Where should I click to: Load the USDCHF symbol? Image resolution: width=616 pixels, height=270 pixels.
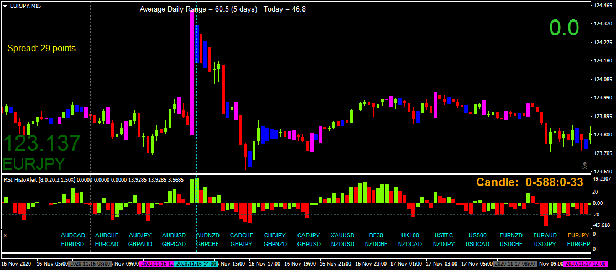[x=511, y=244]
